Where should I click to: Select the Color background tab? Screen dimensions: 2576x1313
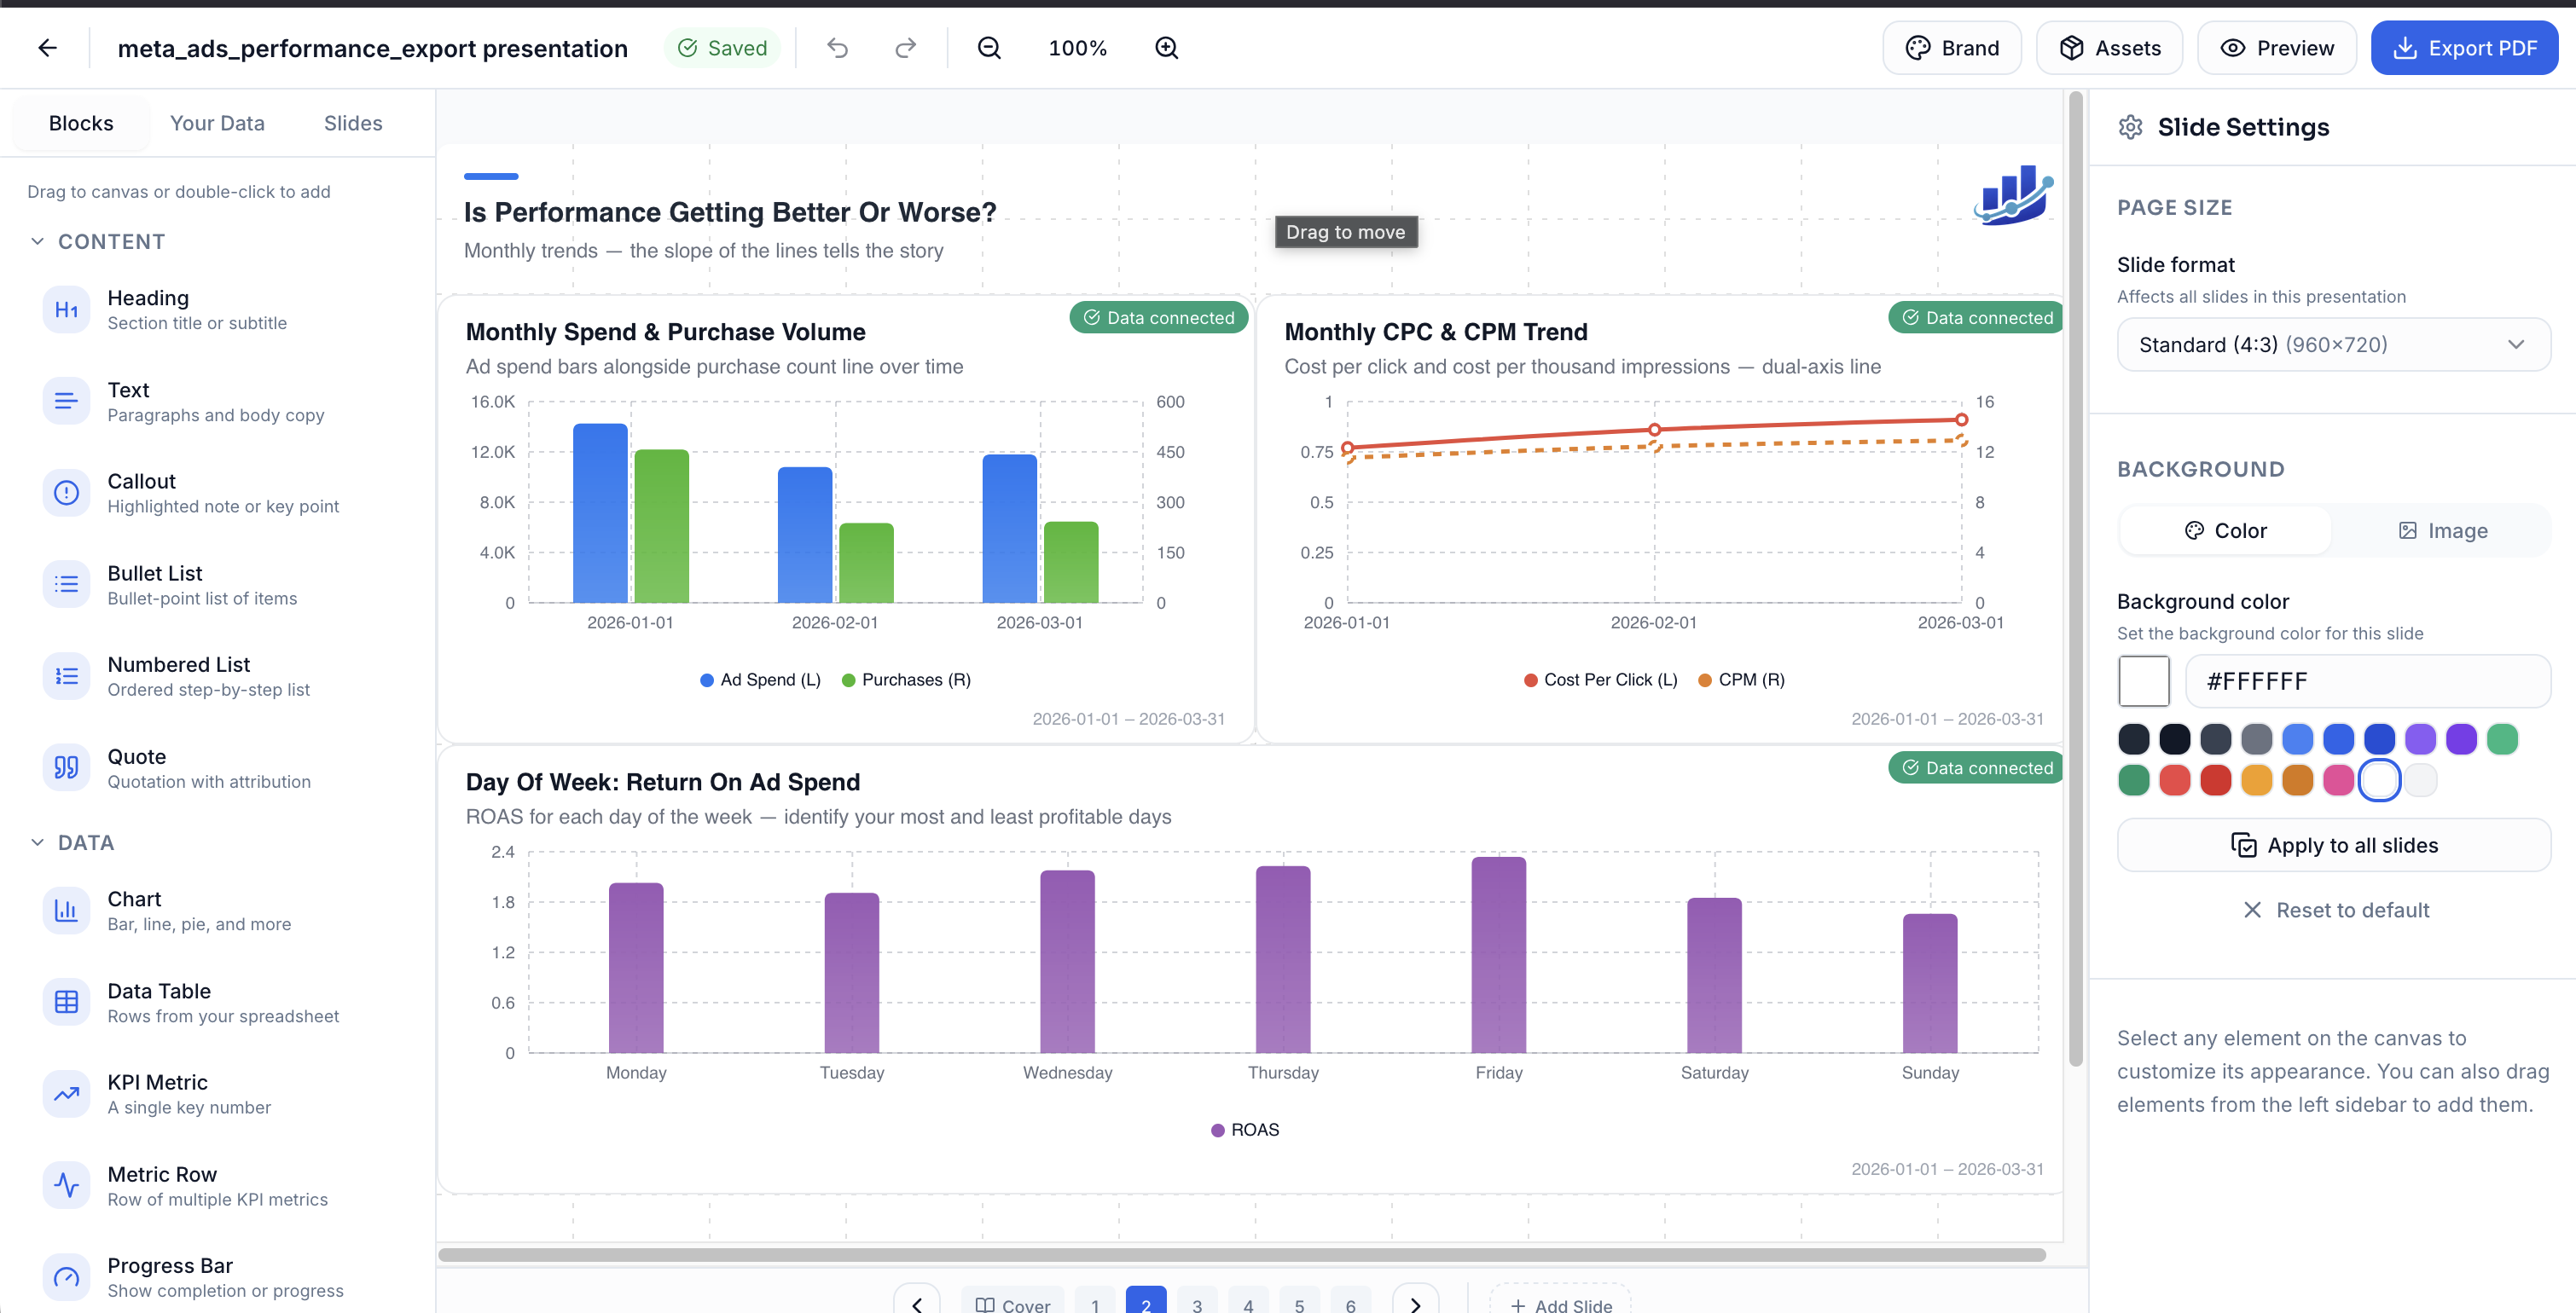click(x=2224, y=529)
